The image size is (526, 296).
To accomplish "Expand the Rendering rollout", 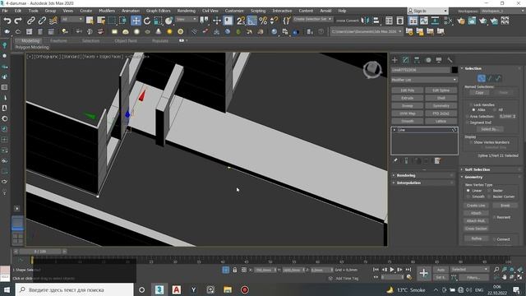I will (423, 175).
